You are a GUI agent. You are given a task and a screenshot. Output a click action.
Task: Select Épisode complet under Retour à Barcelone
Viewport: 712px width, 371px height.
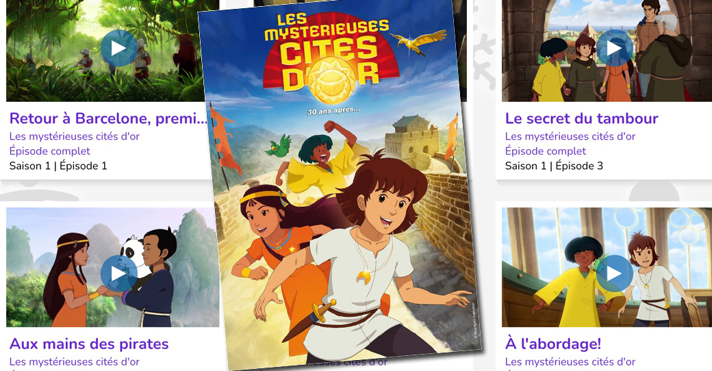point(50,151)
